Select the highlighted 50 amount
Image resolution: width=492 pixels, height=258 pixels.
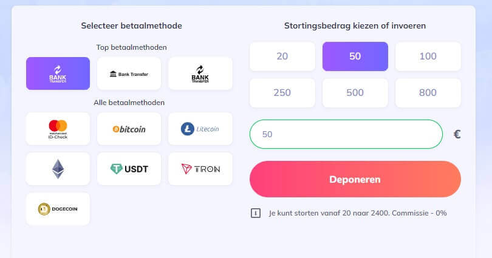pyautogui.click(x=355, y=56)
